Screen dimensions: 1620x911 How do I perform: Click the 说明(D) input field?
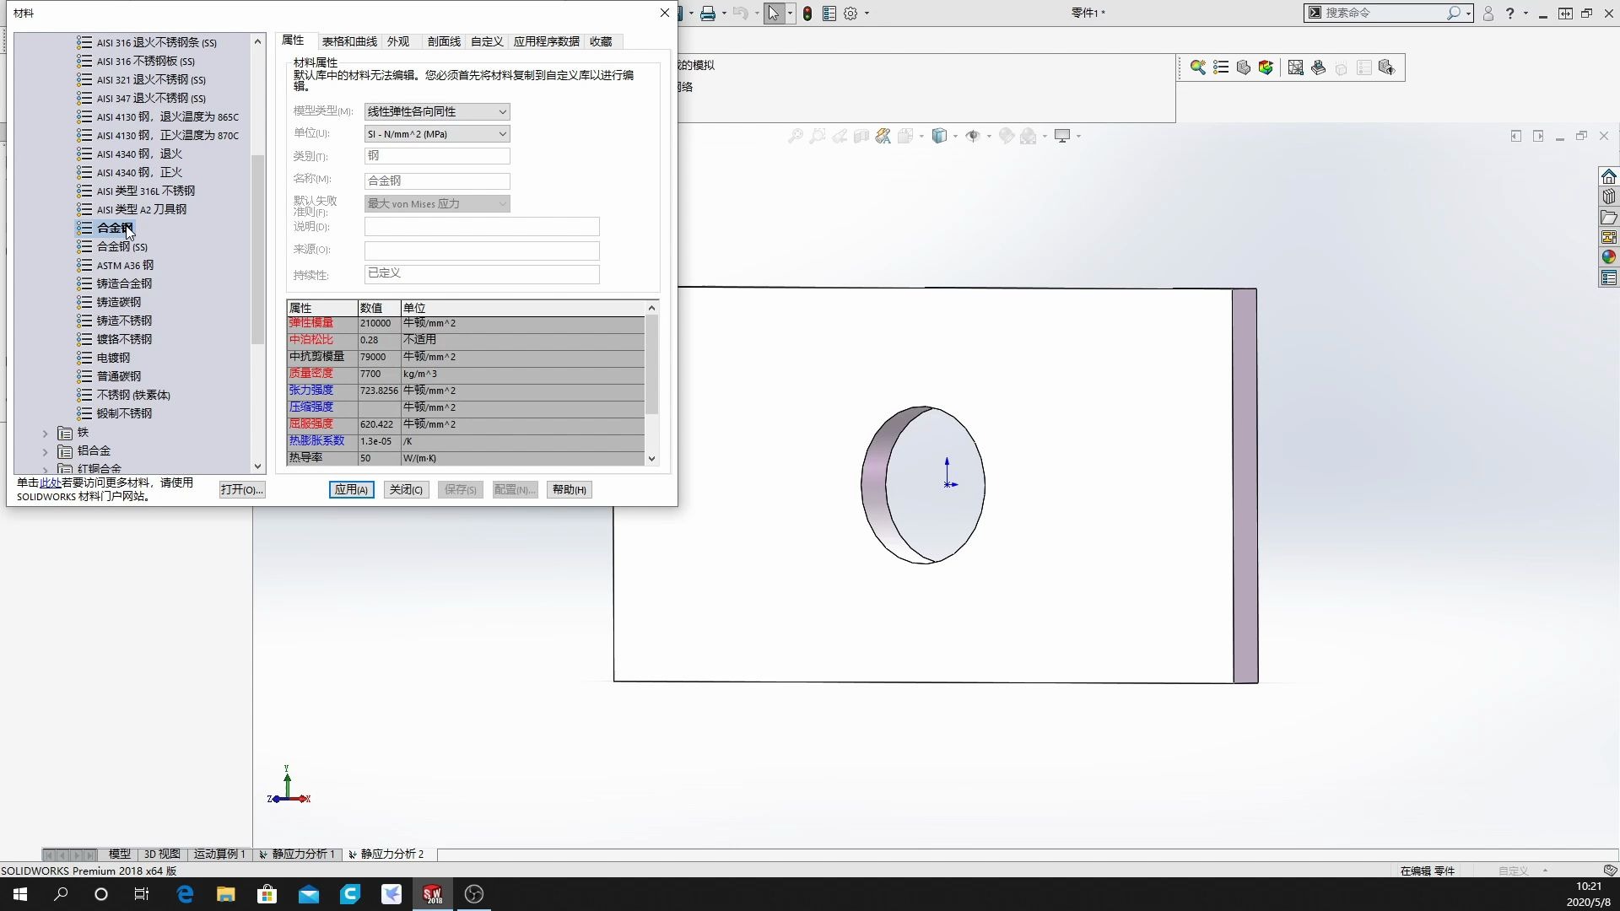481,226
